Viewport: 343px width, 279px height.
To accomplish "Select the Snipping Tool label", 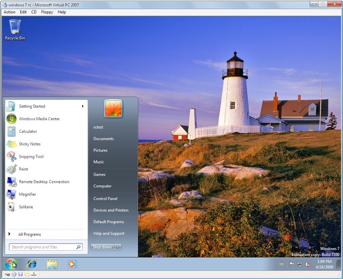I will pos(31,156).
